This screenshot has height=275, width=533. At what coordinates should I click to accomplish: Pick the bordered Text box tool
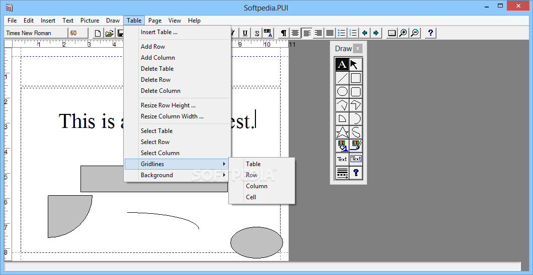click(x=356, y=159)
